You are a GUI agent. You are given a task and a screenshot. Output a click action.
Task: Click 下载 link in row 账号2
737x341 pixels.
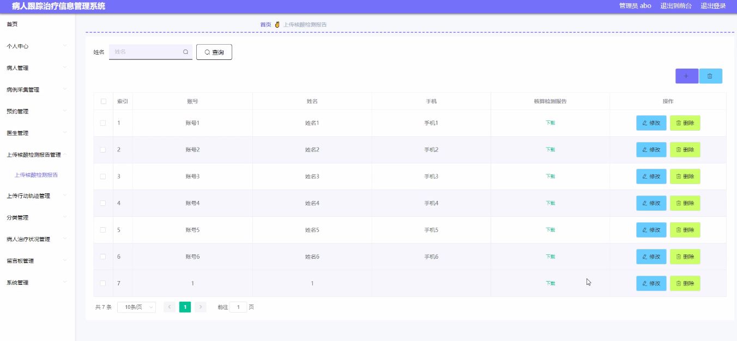pyautogui.click(x=551, y=150)
